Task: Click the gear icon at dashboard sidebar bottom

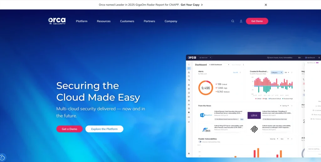Action: [x=189, y=154]
